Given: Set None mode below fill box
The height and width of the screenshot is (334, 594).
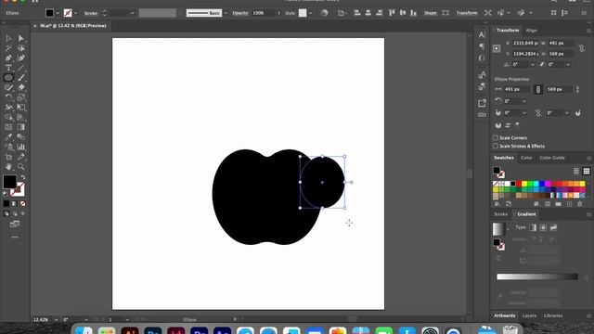Looking at the screenshot, I should (x=22, y=204).
